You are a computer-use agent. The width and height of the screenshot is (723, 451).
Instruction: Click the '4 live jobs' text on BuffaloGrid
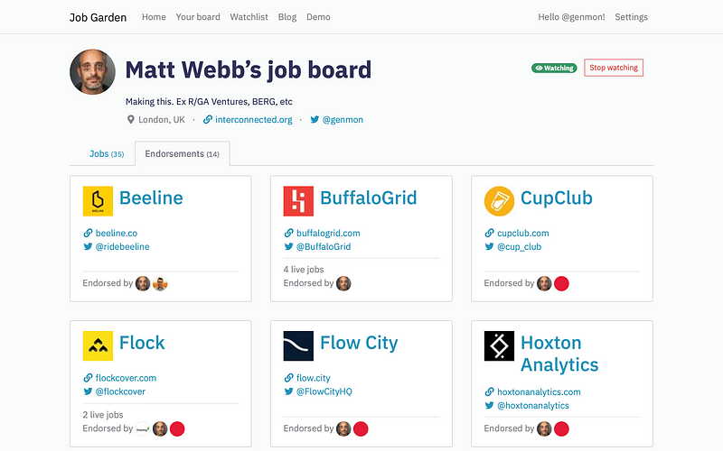pos(304,270)
